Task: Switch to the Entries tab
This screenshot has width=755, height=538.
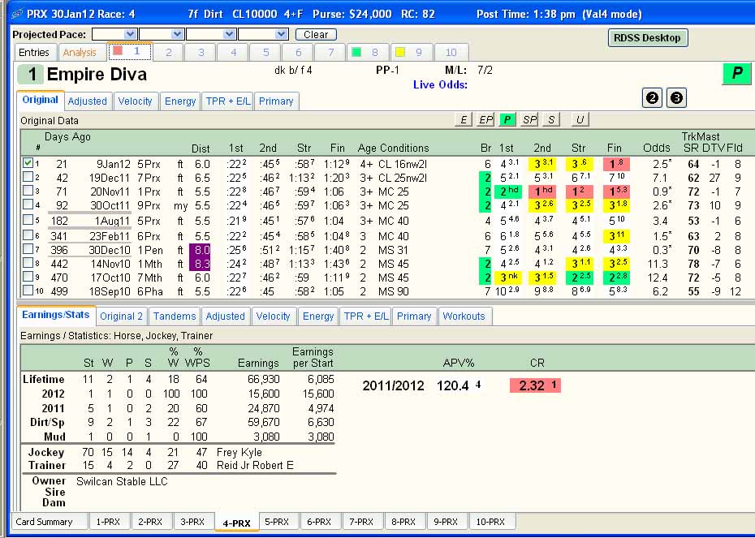Action: [34, 53]
